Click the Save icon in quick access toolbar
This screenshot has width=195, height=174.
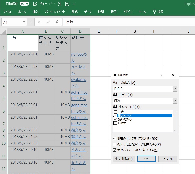coord(35,4)
